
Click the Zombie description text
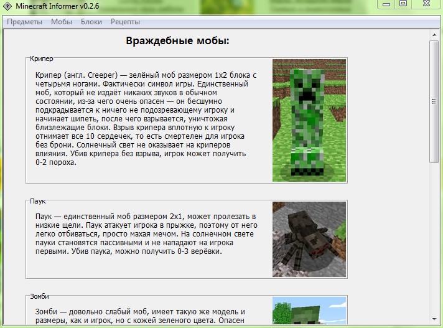140,316
